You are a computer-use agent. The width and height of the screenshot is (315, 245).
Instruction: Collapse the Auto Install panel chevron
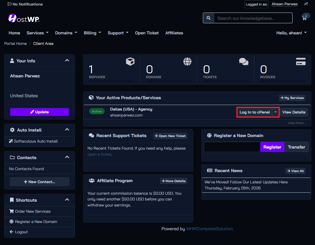(67, 130)
